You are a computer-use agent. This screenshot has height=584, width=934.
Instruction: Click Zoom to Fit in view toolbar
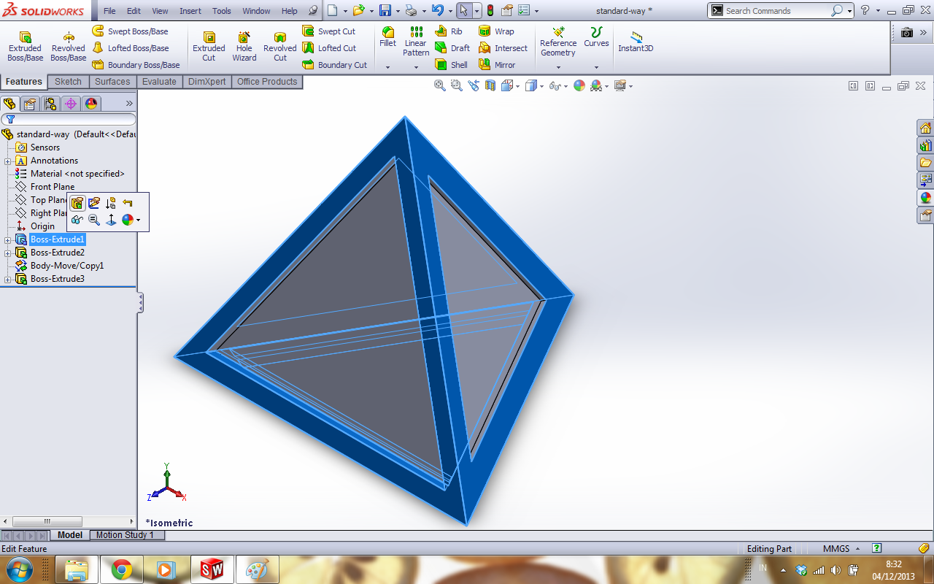pos(440,85)
